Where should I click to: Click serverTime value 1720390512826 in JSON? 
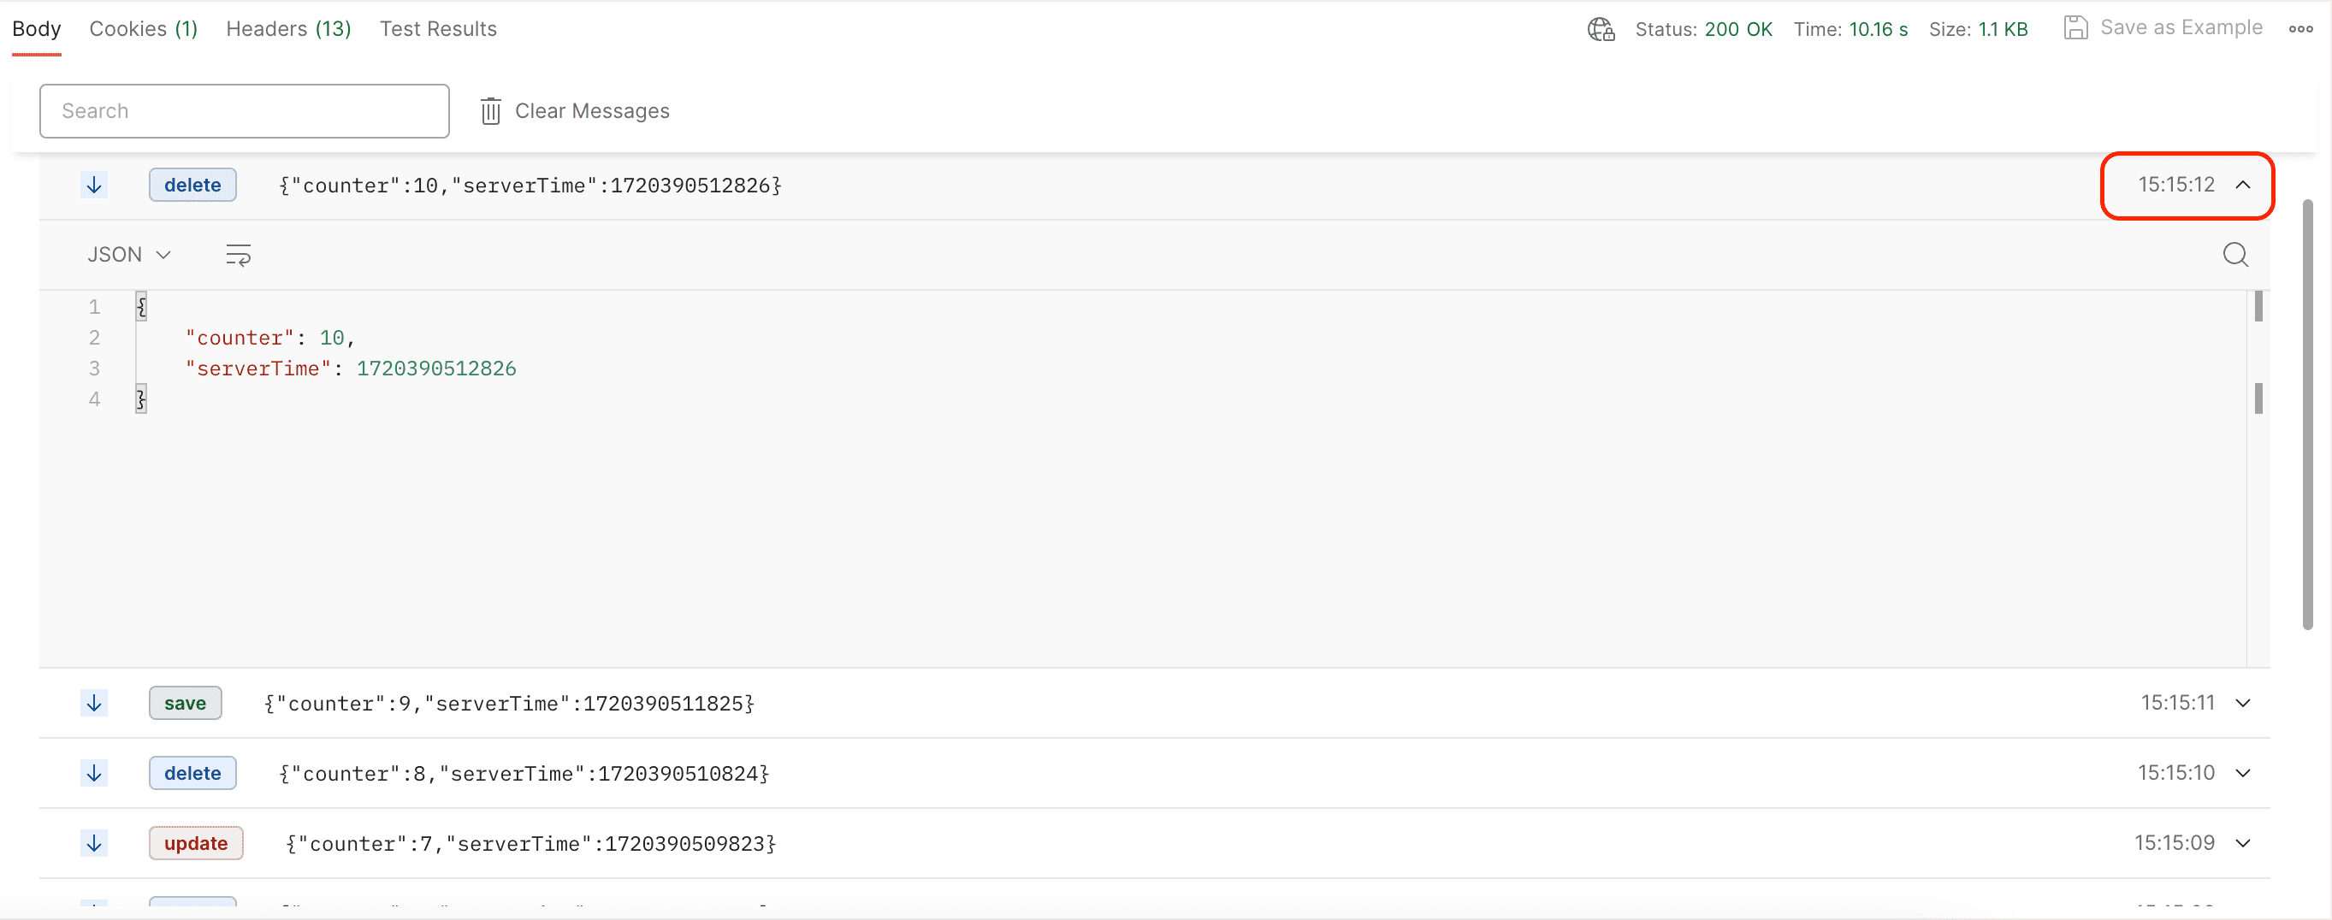click(436, 369)
